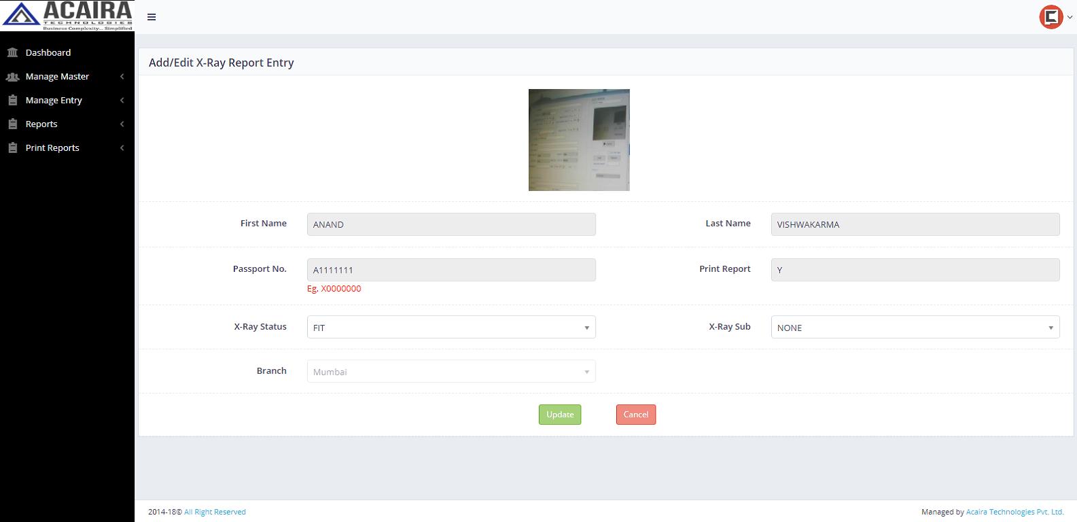Open the user profile avatar menu
Screen dimensions: 1077x522
(1051, 17)
